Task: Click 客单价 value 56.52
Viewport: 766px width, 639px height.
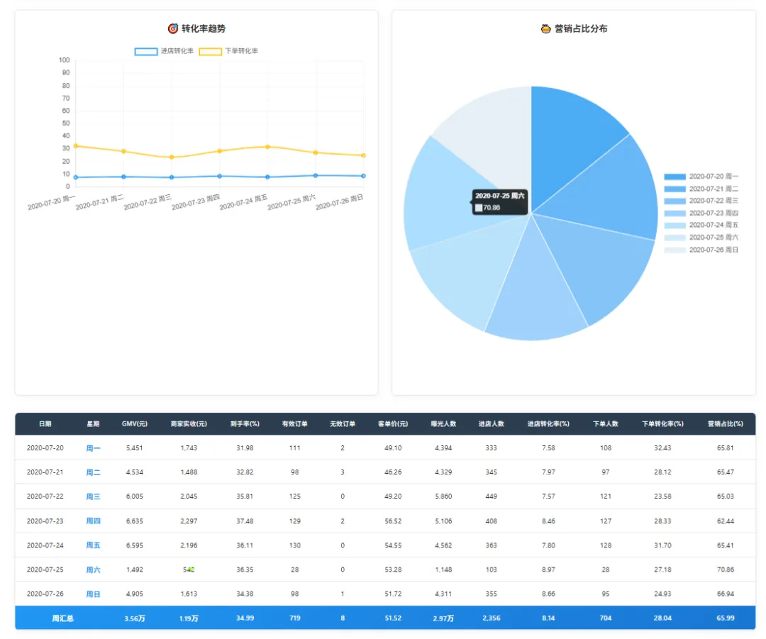Action: point(393,521)
